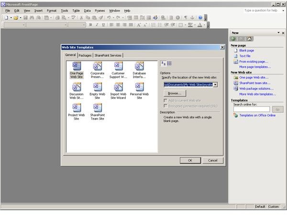Click the Default status bar entry
The width and height of the screenshot is (287, 215).
pyautogui.click(x=260, y=206)
